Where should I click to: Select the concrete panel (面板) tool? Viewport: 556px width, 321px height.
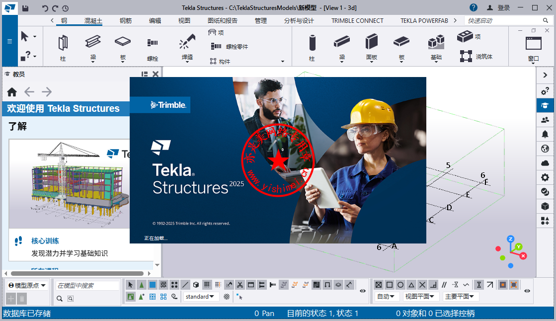[372, 48]
